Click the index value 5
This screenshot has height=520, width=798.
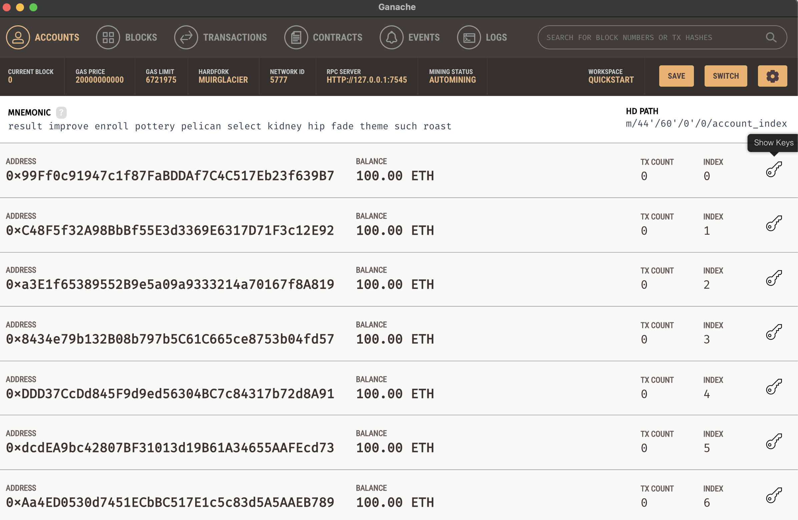707,448
